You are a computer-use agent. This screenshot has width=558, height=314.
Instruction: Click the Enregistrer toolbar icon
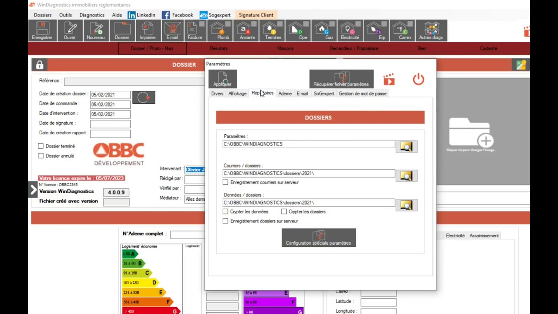click(x=42, y=31)
